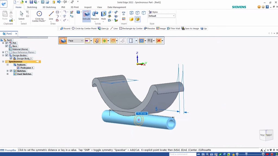Toggle shaded with visible edges view style
This screenshot has height=156, width=278.
[x=138, y=19]
